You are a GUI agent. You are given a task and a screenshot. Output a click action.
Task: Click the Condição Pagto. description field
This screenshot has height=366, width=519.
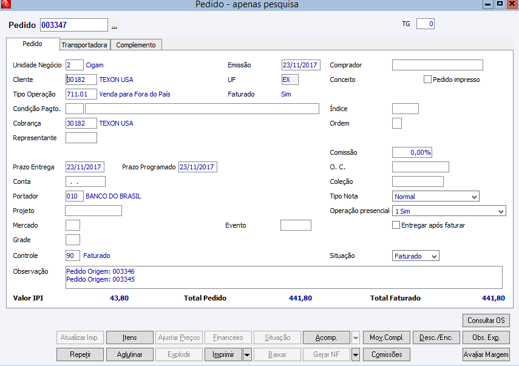(202, 109)
